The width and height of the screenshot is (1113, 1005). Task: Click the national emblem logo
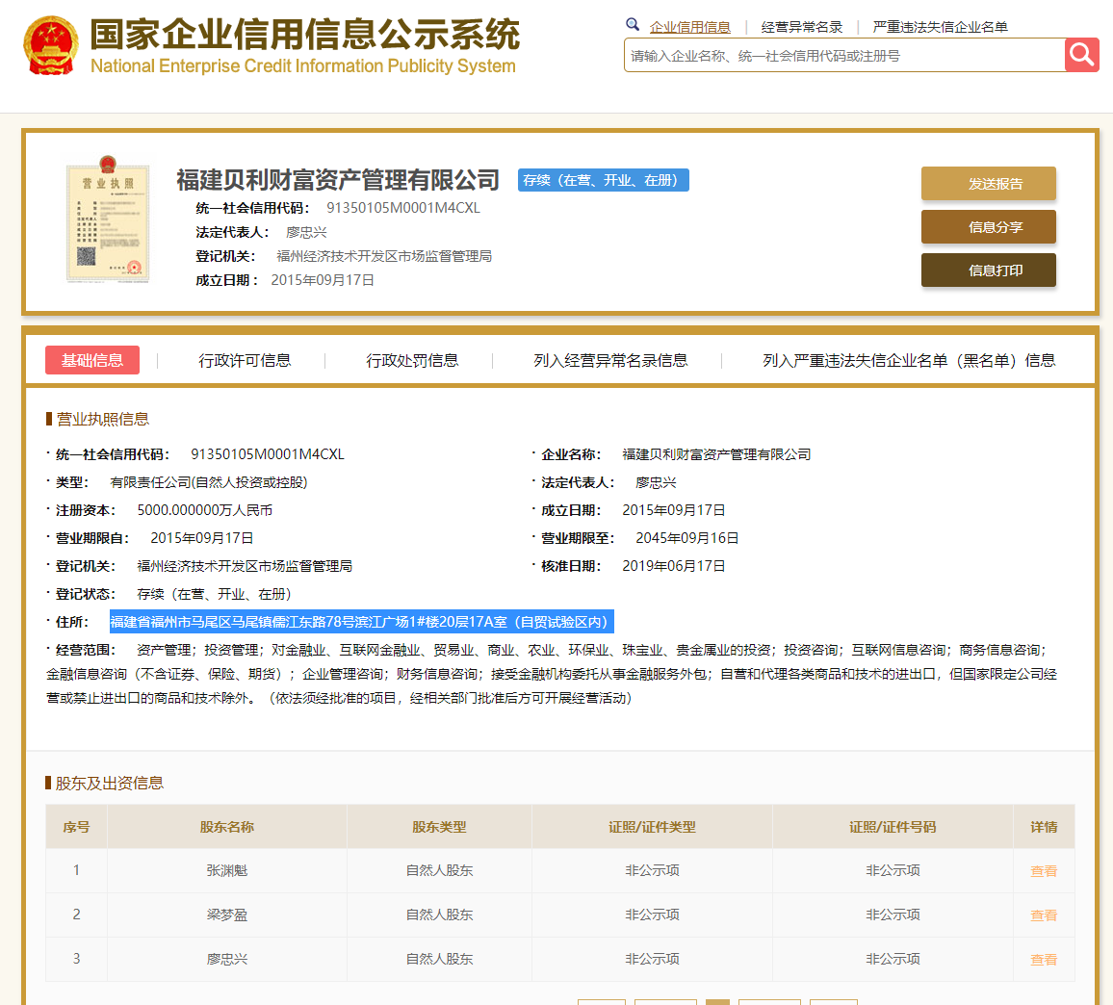pyautogui.click(x=50, y=45)
